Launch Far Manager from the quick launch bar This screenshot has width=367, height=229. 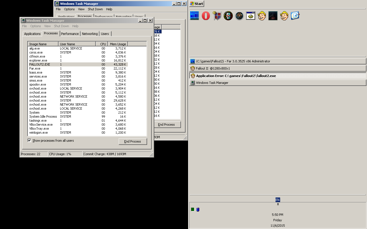pyautogui.click(x=194, y=15)
